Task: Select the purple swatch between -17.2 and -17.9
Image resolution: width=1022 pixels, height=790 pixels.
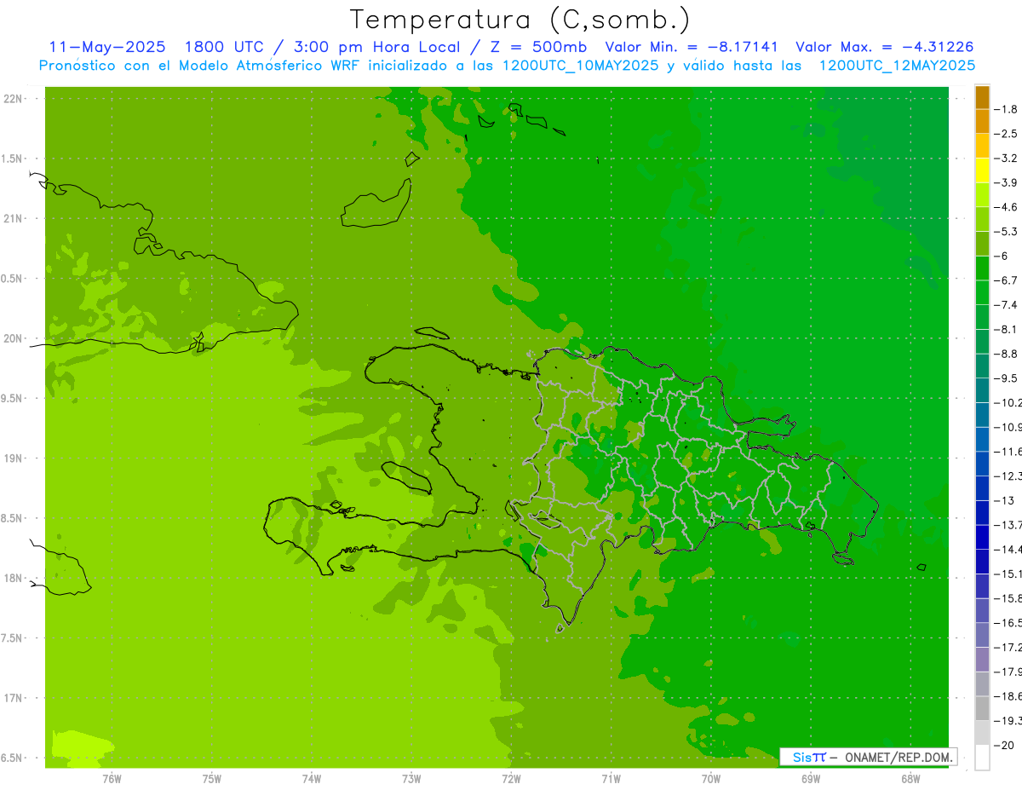Action: tap(982, 660)
